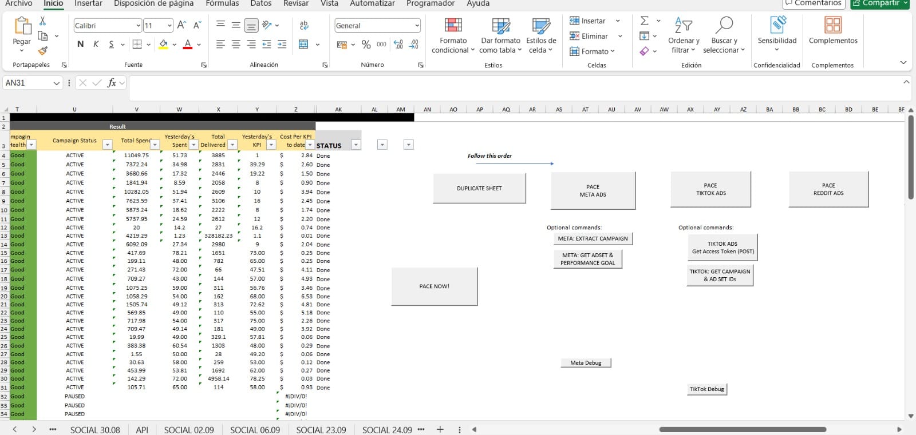Open Estilos de celda gallery
The width and height of the screenshot is (916, 435).
click(x=541, y=35)
